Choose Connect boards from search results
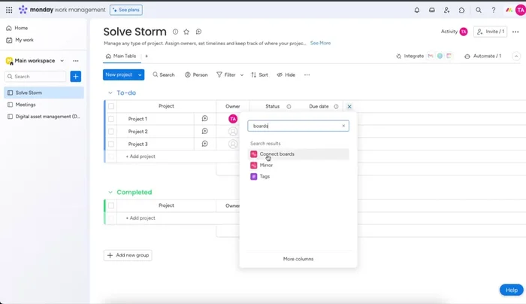Image resolution: width=526 pixels, height=304 pixels. pyautogui.click(x=277, y=154)
